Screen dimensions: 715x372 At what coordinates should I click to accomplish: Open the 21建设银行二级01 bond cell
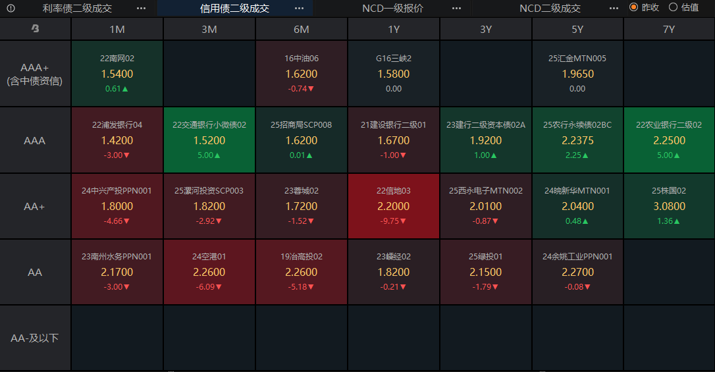pos(394,140)
